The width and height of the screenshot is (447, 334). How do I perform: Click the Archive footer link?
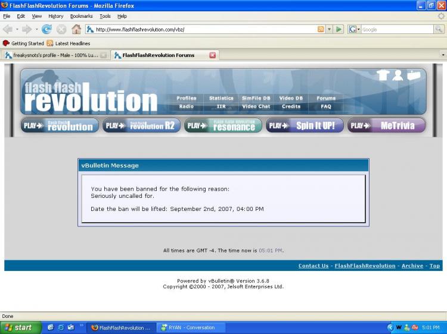pos(412,266)
